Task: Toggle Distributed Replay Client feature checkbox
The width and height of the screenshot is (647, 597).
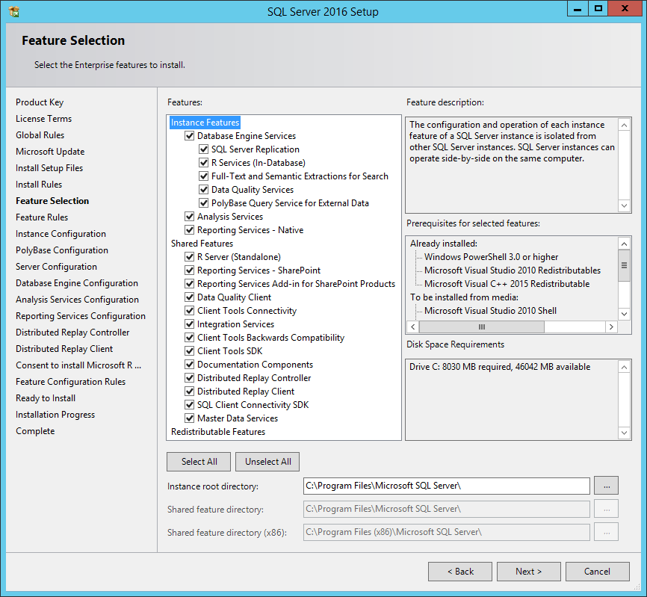Action: [x=190, y=391]
